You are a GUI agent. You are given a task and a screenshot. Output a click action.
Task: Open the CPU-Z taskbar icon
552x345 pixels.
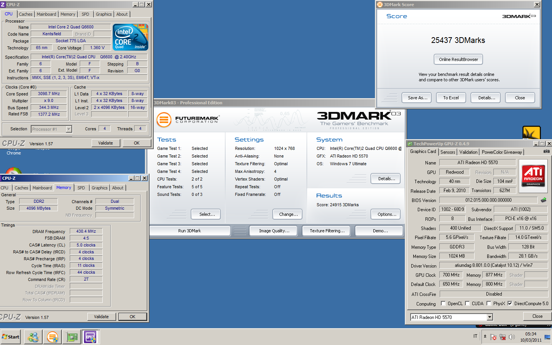tap(90, 337)
